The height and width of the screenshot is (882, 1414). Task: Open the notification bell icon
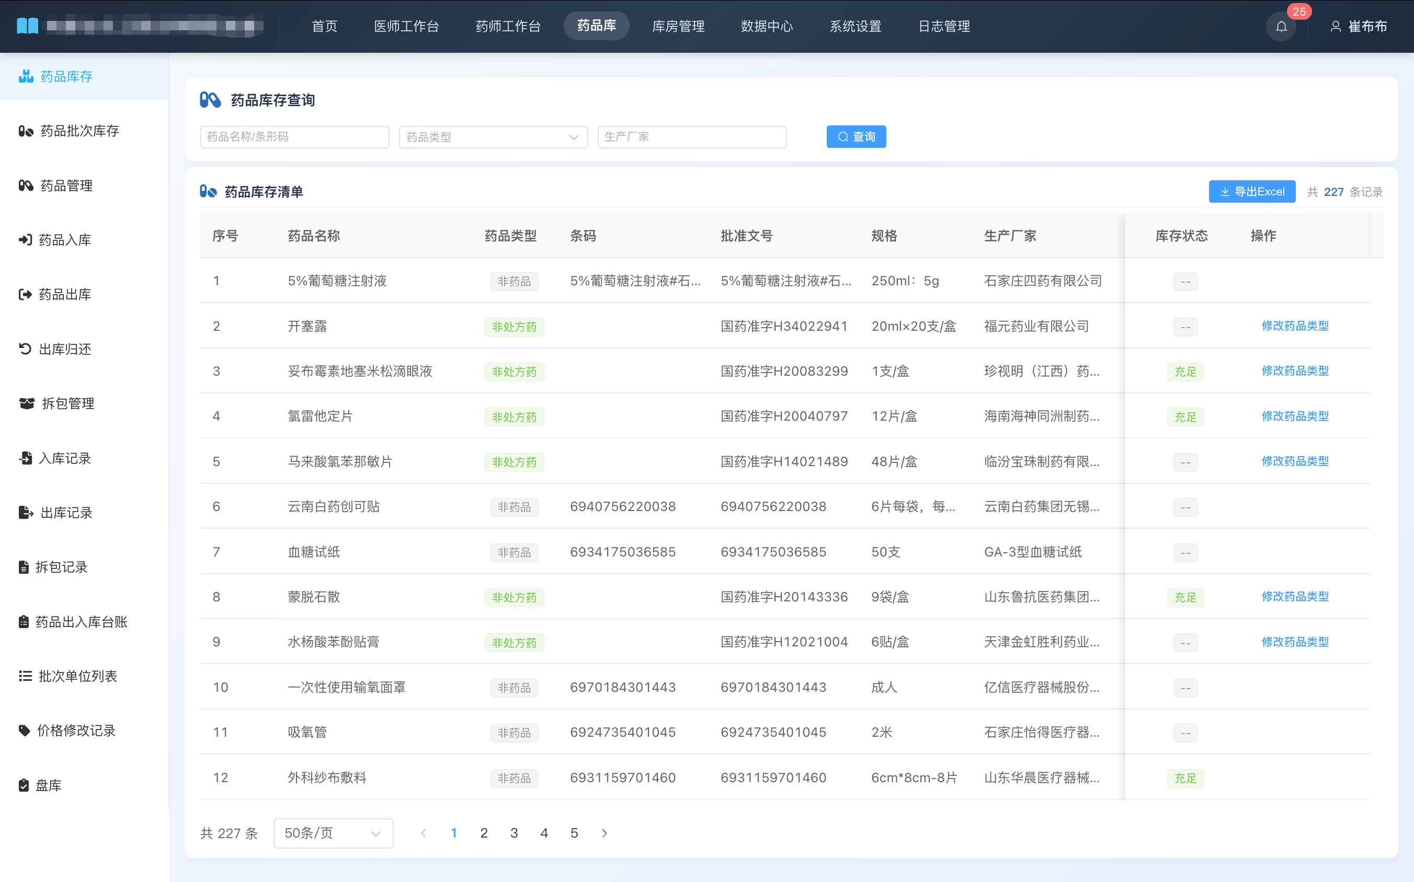tap(1281, 26)
